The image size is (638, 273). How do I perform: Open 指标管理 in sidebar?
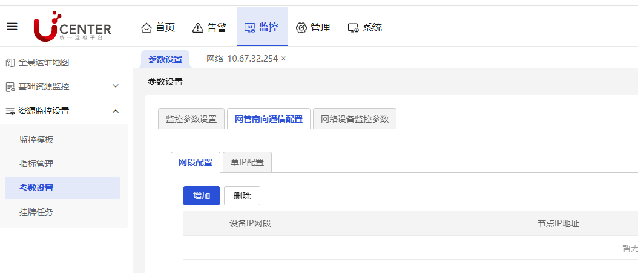click(x=36, y=164)
